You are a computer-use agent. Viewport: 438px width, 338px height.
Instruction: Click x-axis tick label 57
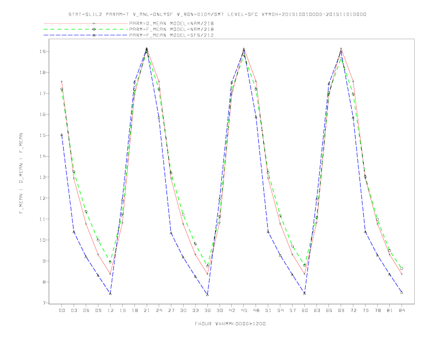[293, 310]
